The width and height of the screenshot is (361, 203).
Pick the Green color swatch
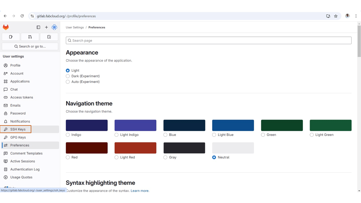point(282,125)
